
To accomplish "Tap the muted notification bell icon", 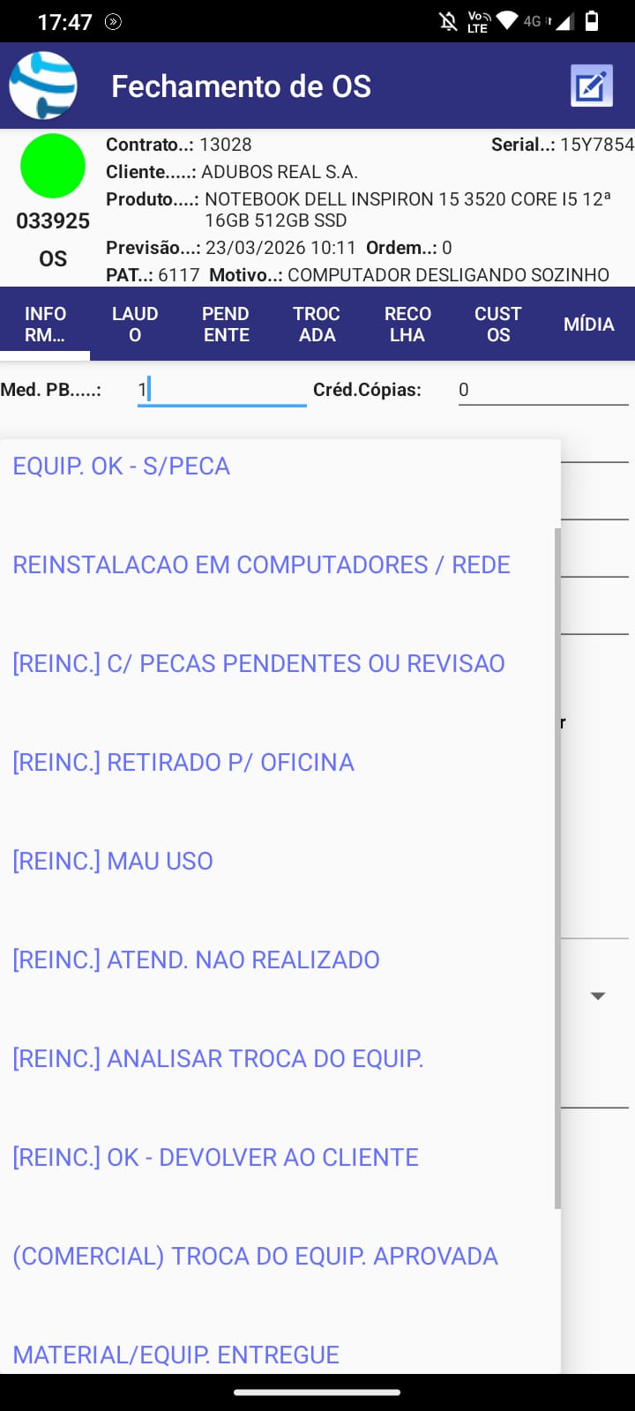I will pyautogui.click(x=448, y=21).
